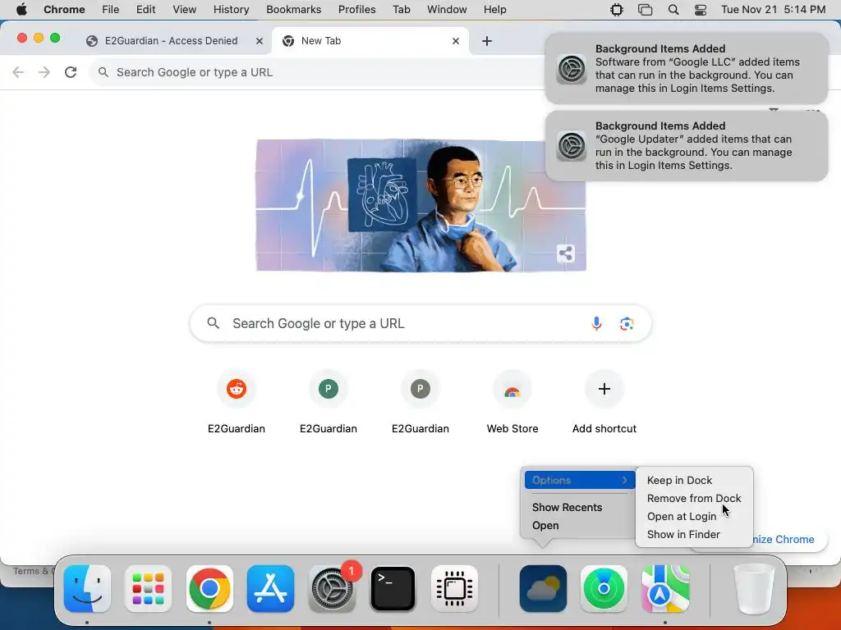This screenshot has width=841, height=630.
Task: Open the File menu
Action: (111, 10)
